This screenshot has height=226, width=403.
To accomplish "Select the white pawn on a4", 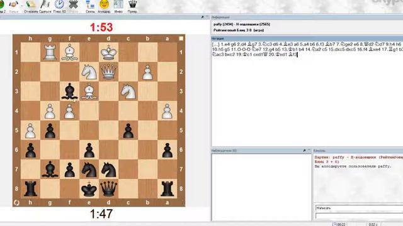I will coord(167,110).
